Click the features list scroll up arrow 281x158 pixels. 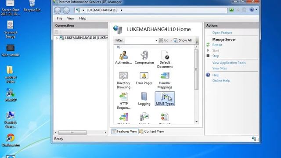pos(196,47)
